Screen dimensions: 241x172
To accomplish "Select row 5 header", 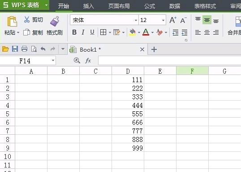I will [x=7, y=114].
